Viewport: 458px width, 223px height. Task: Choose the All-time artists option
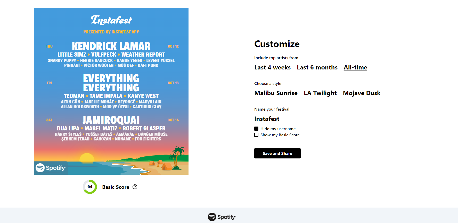(x=355, y=67)
